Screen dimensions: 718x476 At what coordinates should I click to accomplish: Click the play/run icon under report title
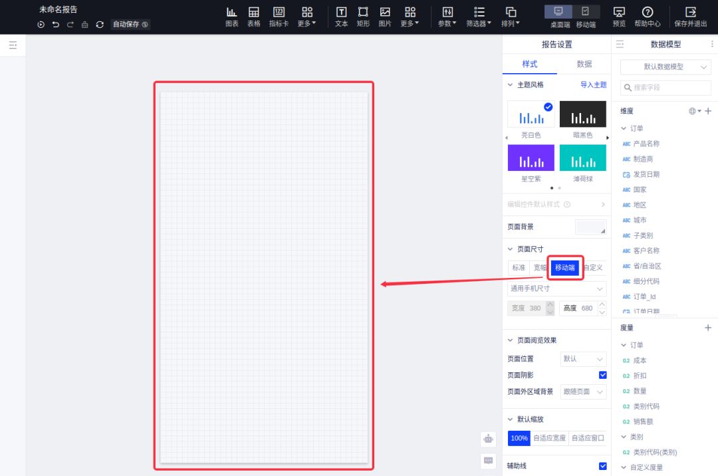tap(41, 25)
